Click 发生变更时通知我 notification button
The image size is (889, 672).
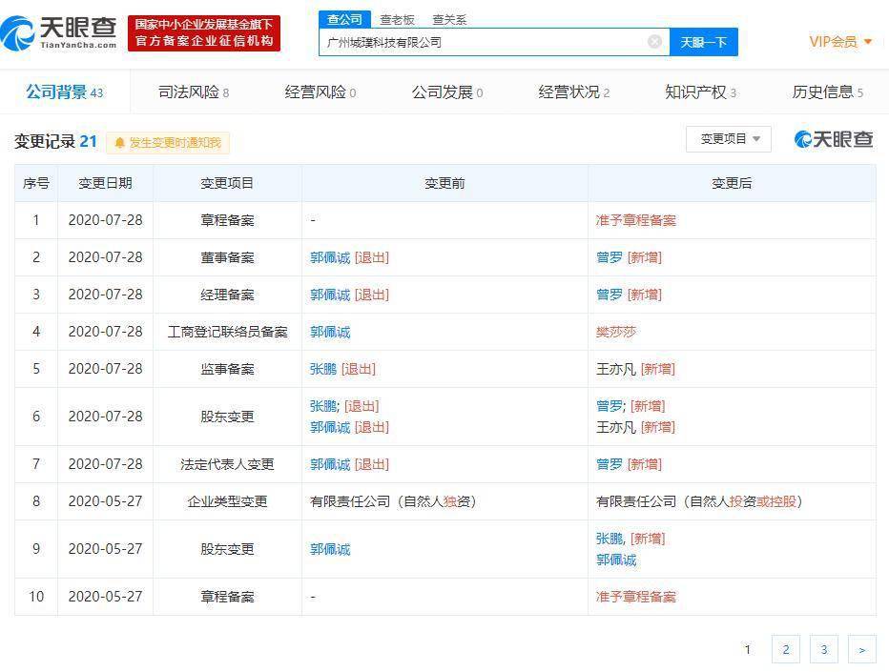tap(168, 143)
